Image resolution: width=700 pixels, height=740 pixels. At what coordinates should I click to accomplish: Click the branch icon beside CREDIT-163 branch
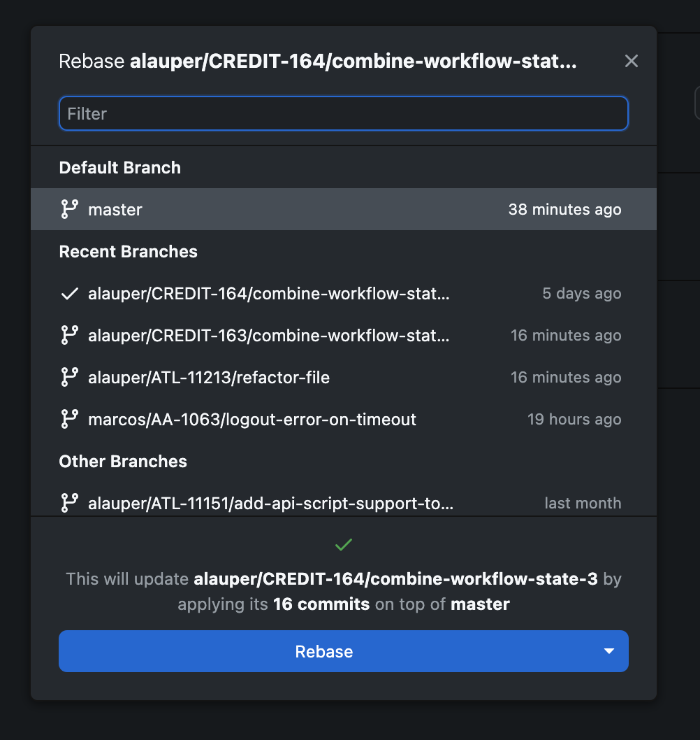tap(69, 335)
